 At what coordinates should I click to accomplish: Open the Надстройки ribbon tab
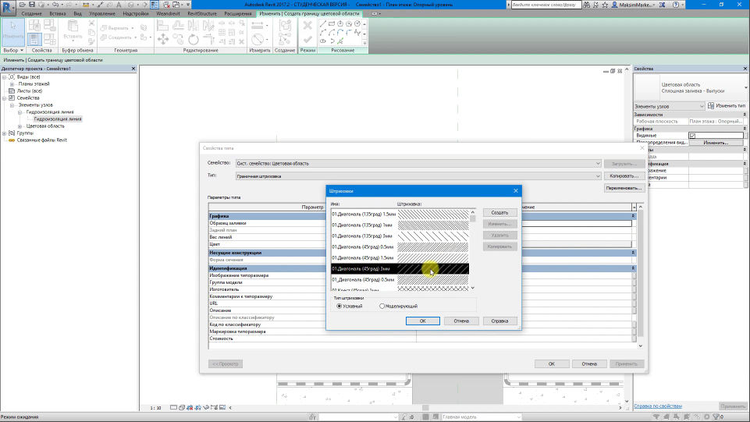pos(135,13)
